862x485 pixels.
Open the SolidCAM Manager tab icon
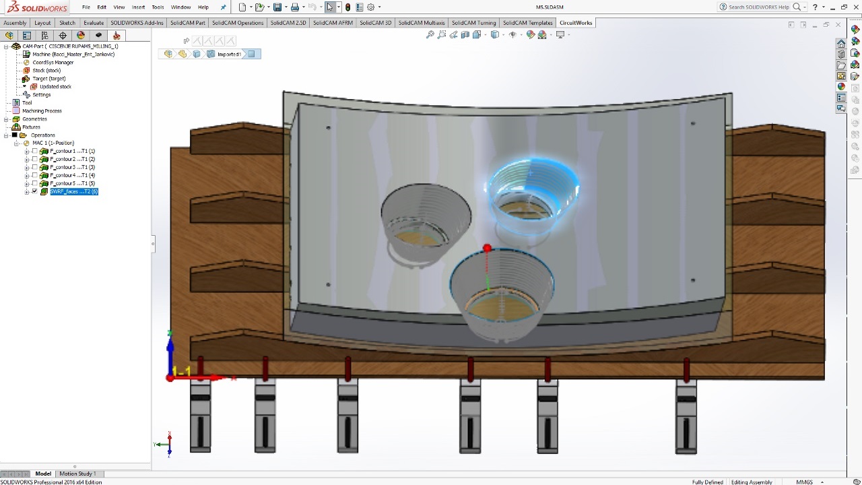(117, 36)
